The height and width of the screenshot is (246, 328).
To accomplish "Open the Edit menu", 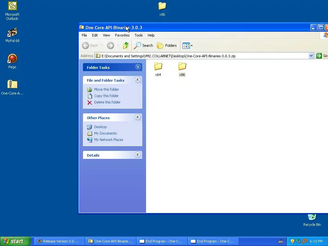I will coord(95,35).
